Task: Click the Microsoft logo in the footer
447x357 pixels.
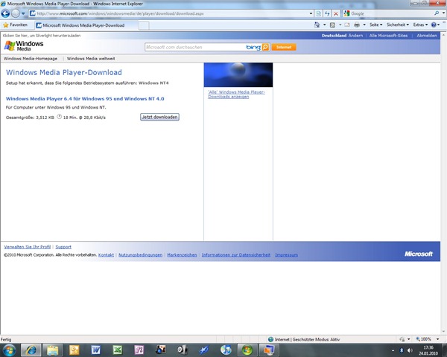Action: 419,254
